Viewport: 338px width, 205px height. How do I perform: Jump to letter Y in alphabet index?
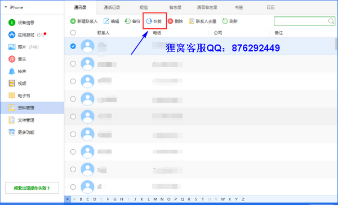(x=236, y=199)
